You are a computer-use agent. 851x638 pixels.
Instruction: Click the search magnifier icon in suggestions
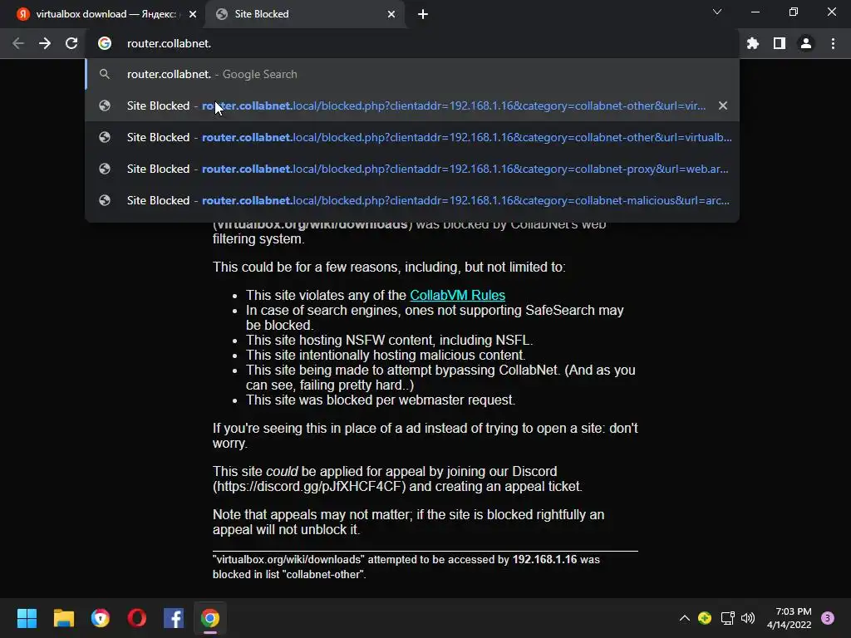105,74
